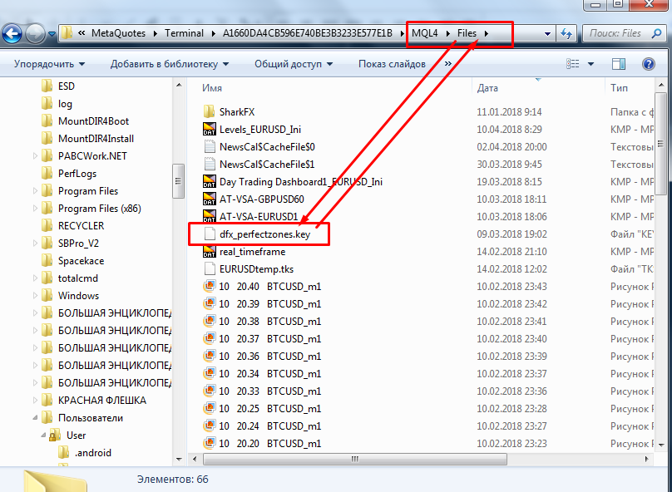Viewport: 672px width, 492px height.
Task: Select the Levels_EURUSD_Ini file icon
Action: (209, 130)
